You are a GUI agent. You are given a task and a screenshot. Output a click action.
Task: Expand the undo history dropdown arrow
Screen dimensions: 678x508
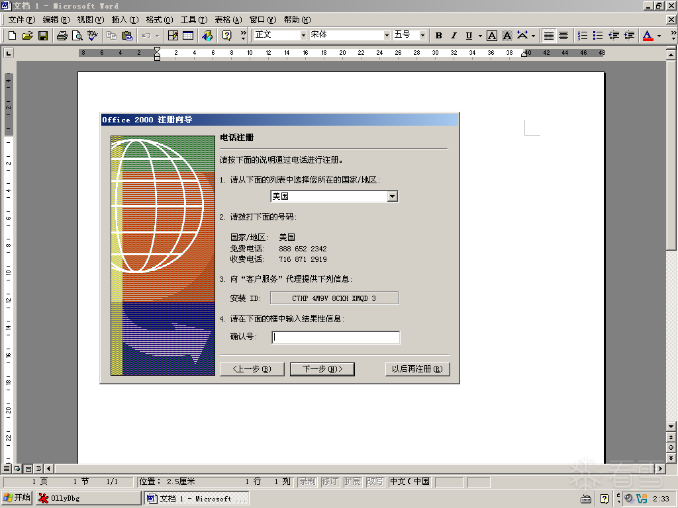click(157, 36)
